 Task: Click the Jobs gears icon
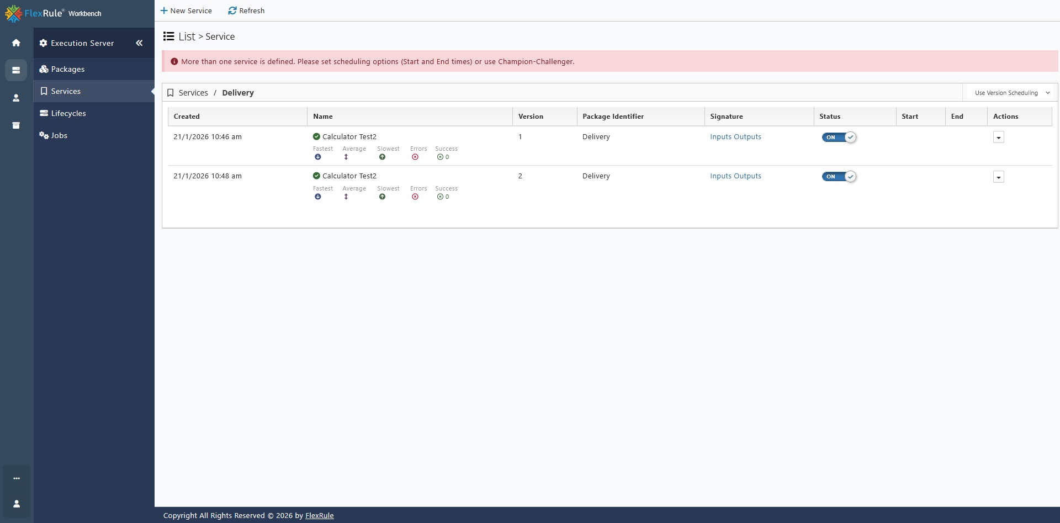44,135
